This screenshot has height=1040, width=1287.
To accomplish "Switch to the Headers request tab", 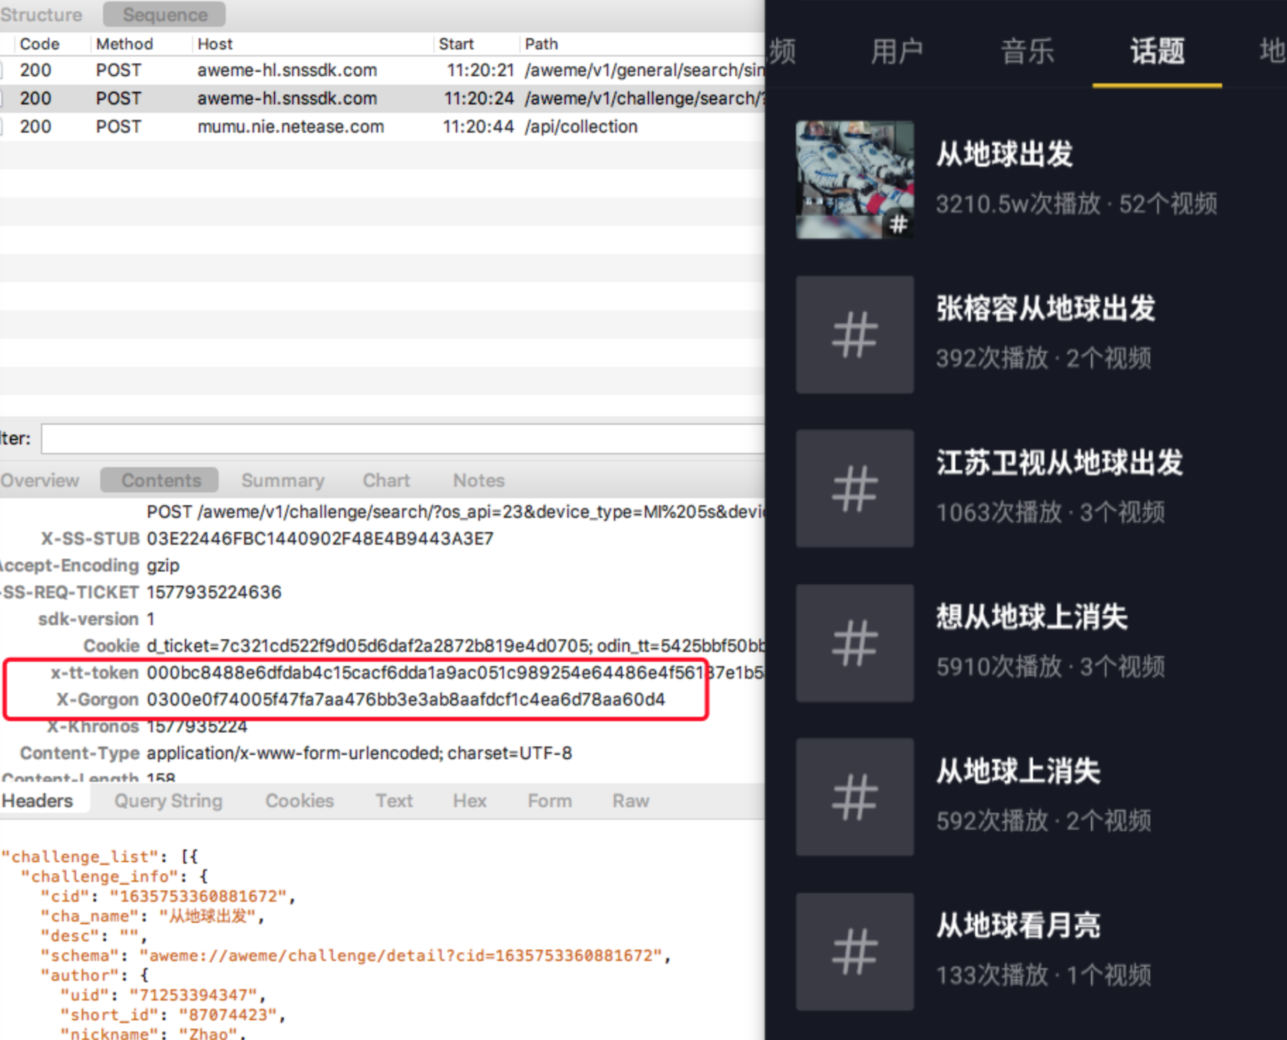I will pos(38,801).
